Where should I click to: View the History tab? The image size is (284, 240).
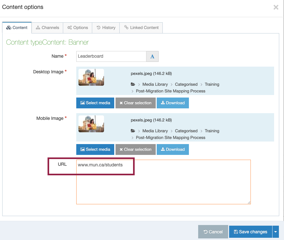[x=106, y=28]
